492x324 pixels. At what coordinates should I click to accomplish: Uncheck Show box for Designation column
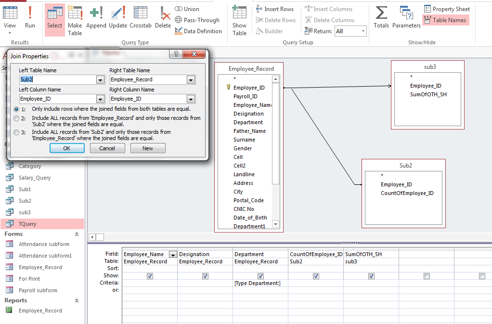point(205,276)
